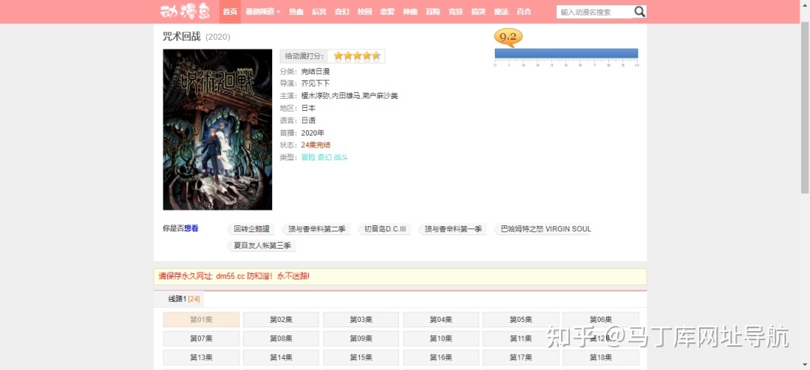Click the blue rating score bar

(565, 53)
